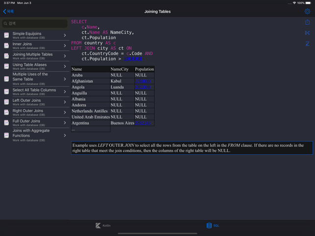Expand the Using Table Aliases chevron

point(65,66)
